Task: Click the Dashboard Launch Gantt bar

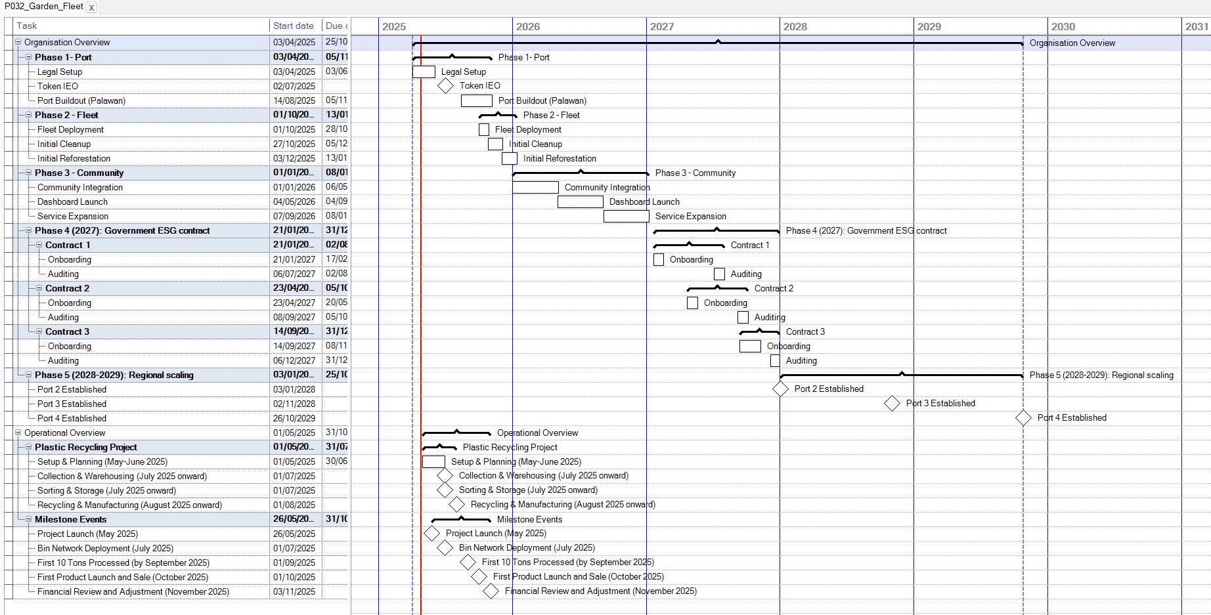Action: pos(580,202)
